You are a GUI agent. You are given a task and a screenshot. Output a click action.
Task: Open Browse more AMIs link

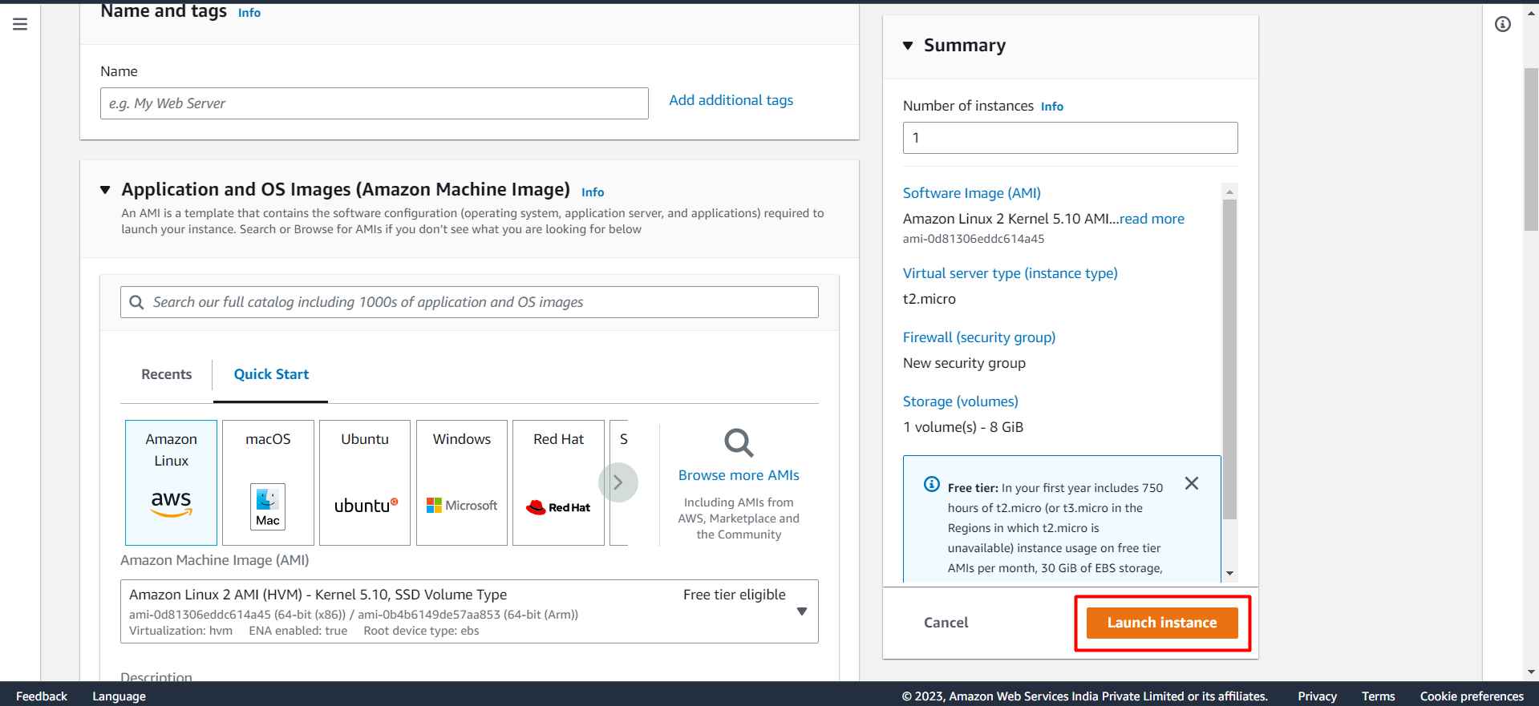click(739, 475)
